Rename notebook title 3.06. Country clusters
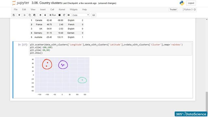Image resolution: width=208 pixels, height=117 pixels. pyautogui.click(x=47, y=3)
